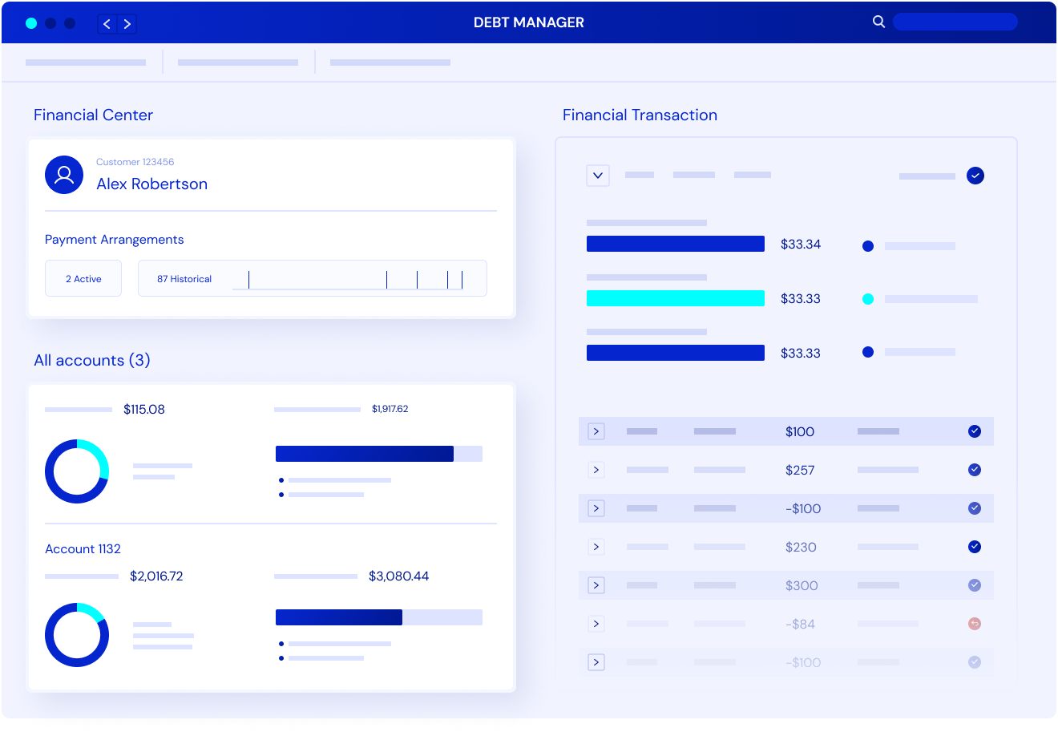Viewport: 1058px width, 736px height.
Task: Toggle the faded checkmark on the $300 row
Action: pyautogui.click(x=975, y=584)
